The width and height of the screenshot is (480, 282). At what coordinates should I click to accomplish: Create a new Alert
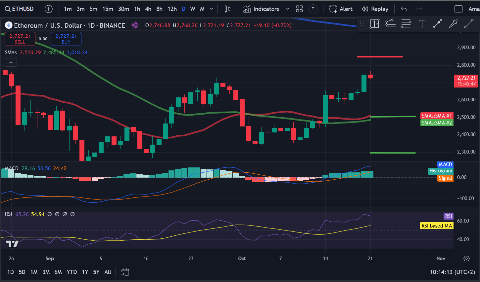(x=341, y=9)
